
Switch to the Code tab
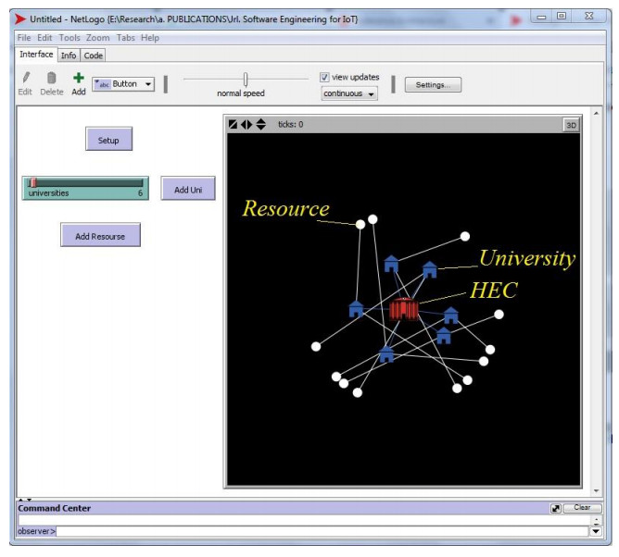point(94,56)
